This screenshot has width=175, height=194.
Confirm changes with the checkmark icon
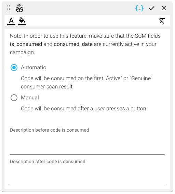151,8
